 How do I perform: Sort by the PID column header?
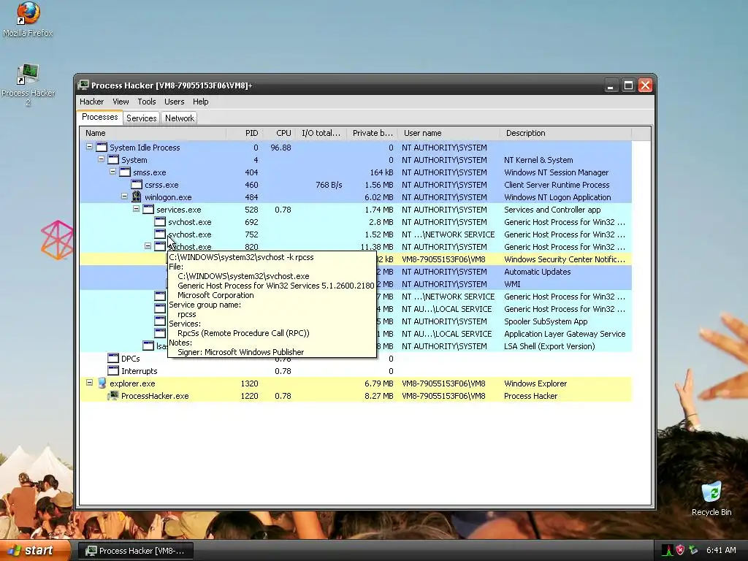[243, 133]
